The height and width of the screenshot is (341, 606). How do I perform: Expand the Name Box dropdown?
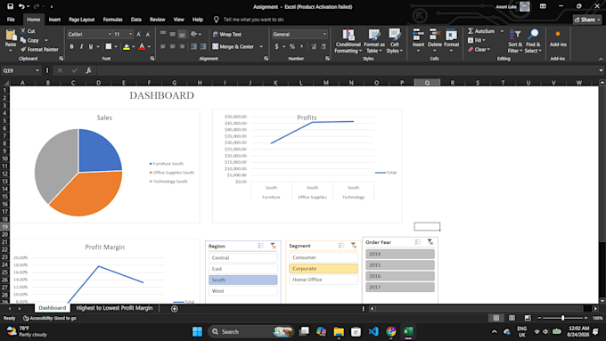click(37, 70)
